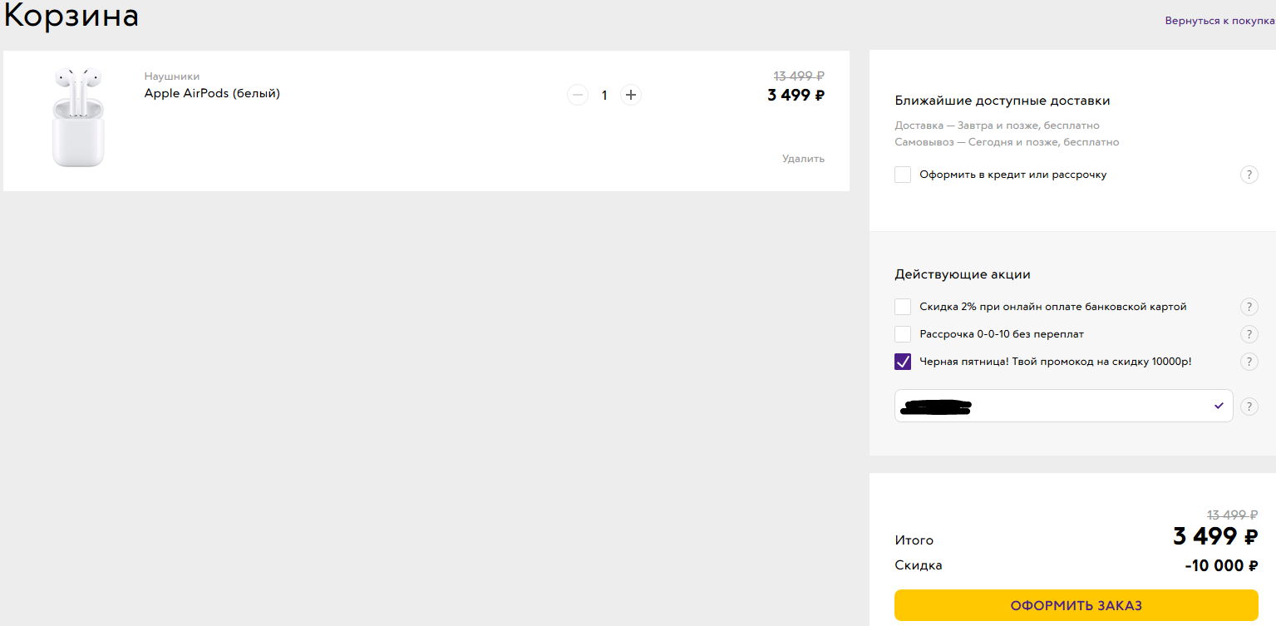Click the Наушники category label
The image size is (1276, 626).
coord(172,76)
